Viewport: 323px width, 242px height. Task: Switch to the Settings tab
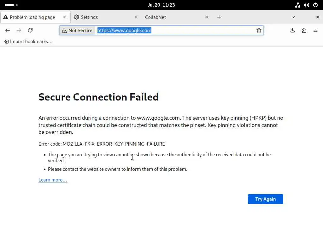point(101,17)
